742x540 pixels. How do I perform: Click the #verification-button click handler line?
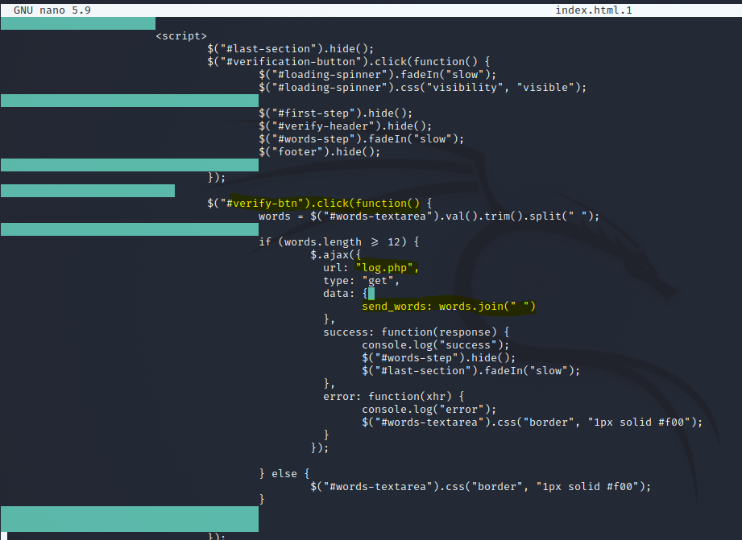pos(348,61)
